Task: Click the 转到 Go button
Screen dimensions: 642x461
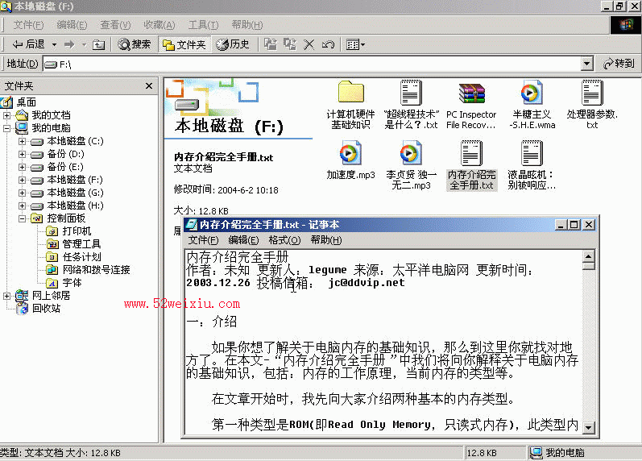Action: 619,64
